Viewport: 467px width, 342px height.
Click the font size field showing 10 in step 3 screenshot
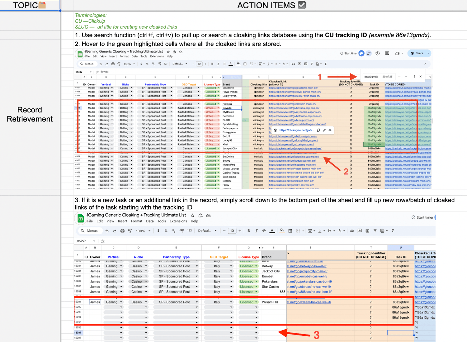tap(232, 231)
